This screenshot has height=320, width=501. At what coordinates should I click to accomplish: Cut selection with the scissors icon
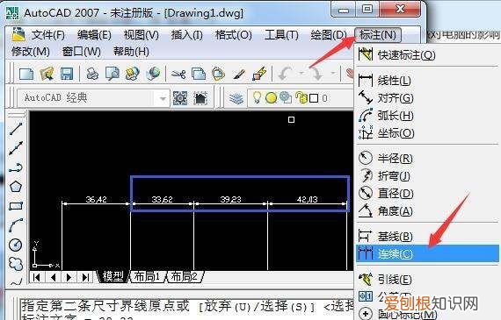pos(178,75)
